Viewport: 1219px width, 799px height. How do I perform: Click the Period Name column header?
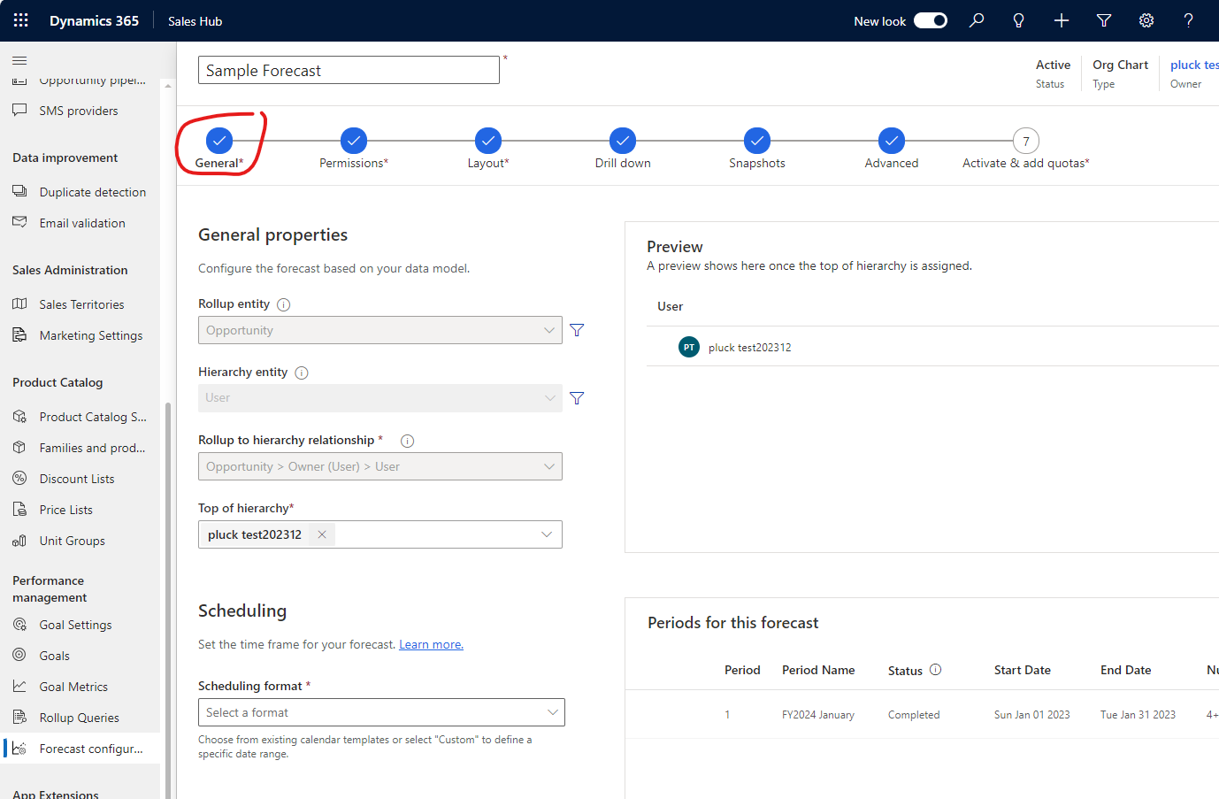pyautogui.click(x=818, y=670)
